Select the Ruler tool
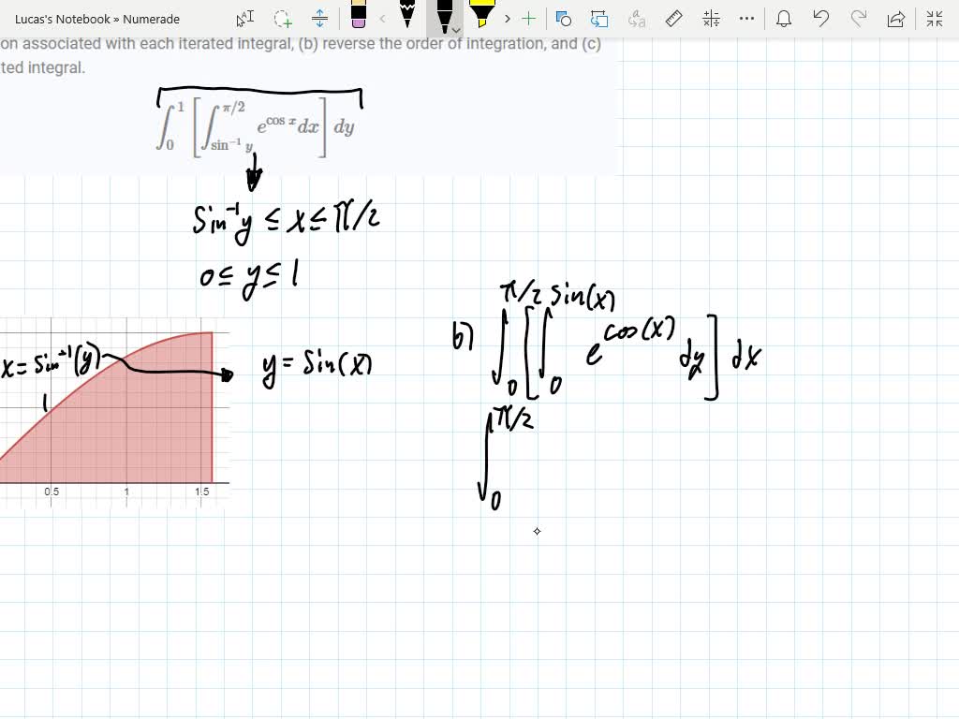The width and height of the screenshot is (959, 719). tap(673, 18)
